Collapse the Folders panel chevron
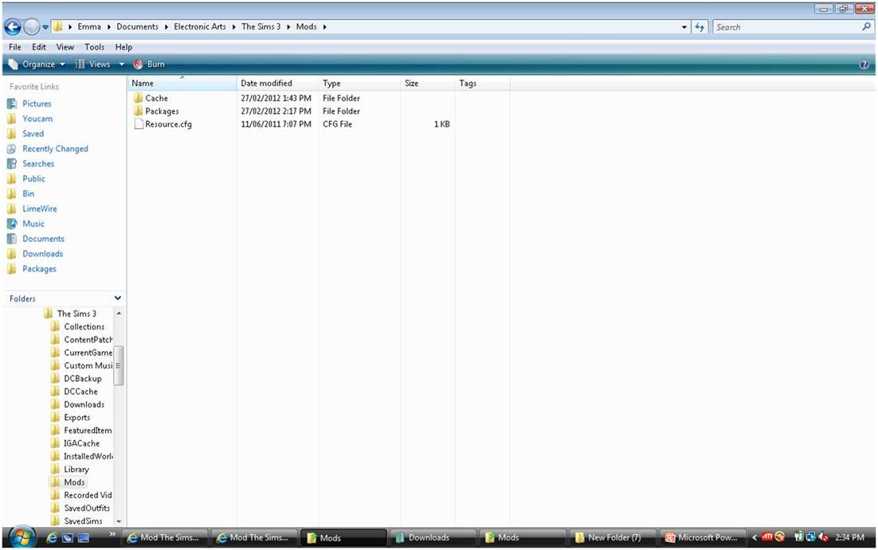The image size is (878, 550). (117, 298)
